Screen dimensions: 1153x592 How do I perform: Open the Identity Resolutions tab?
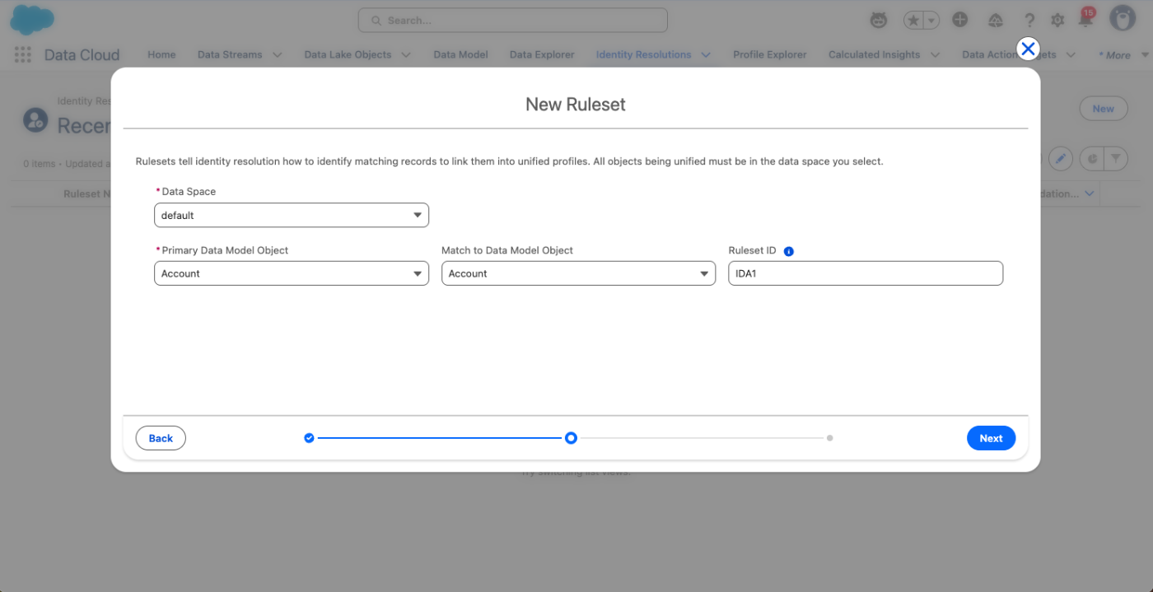[x=643, y=54]
